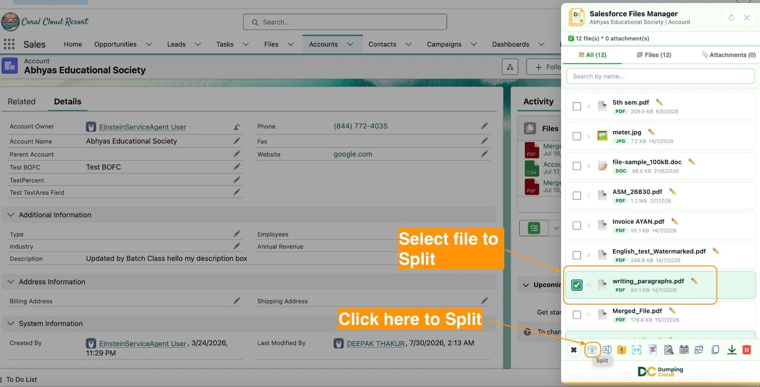Click the pencil next to Invoice AYAN.pdf
The width and height of the screenshot is (760, 387).
pos(674,221)
